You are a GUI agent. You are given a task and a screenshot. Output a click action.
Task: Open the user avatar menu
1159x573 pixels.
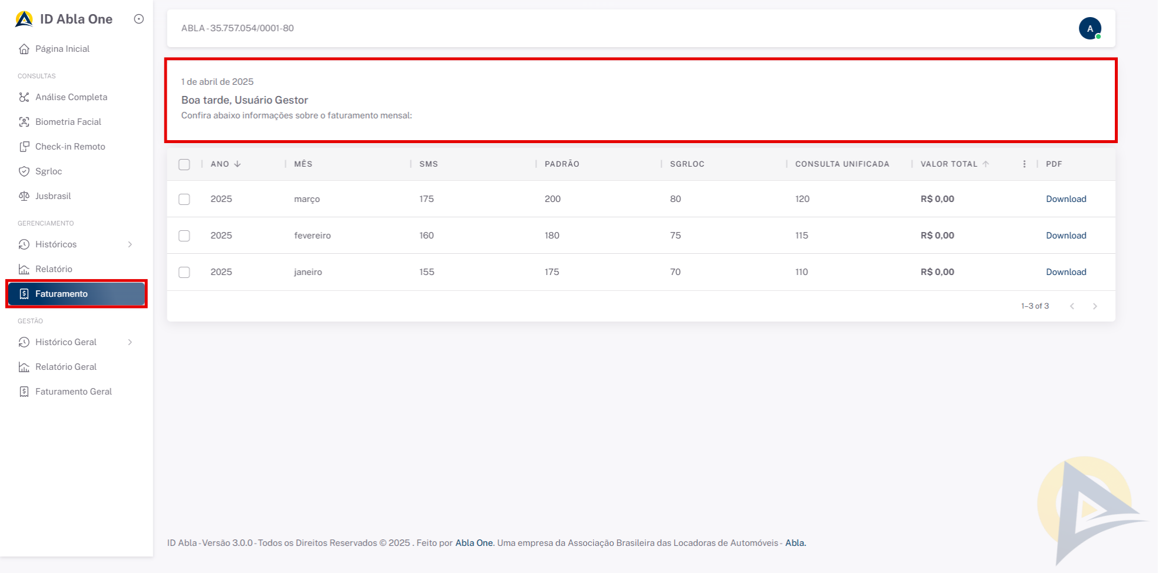tap(1090, 28)
